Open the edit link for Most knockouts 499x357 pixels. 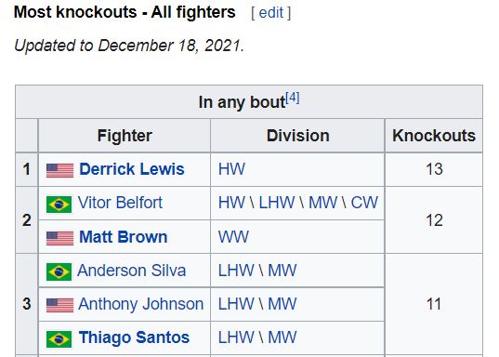[270, 13]
